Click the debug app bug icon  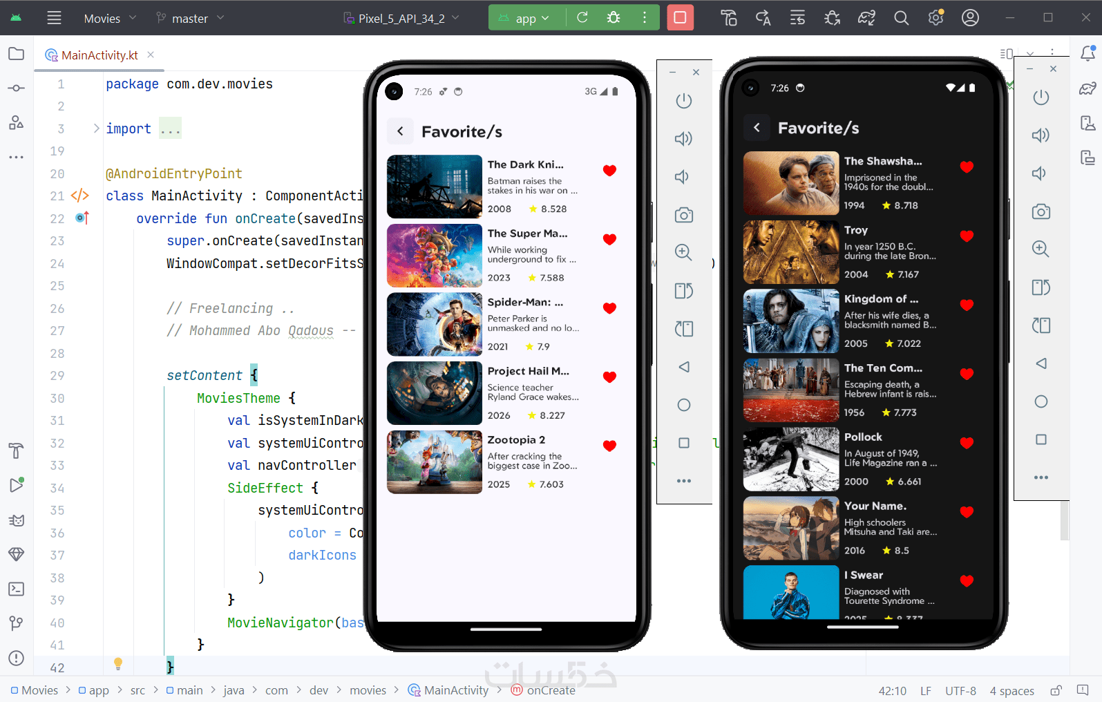(614, 18)
